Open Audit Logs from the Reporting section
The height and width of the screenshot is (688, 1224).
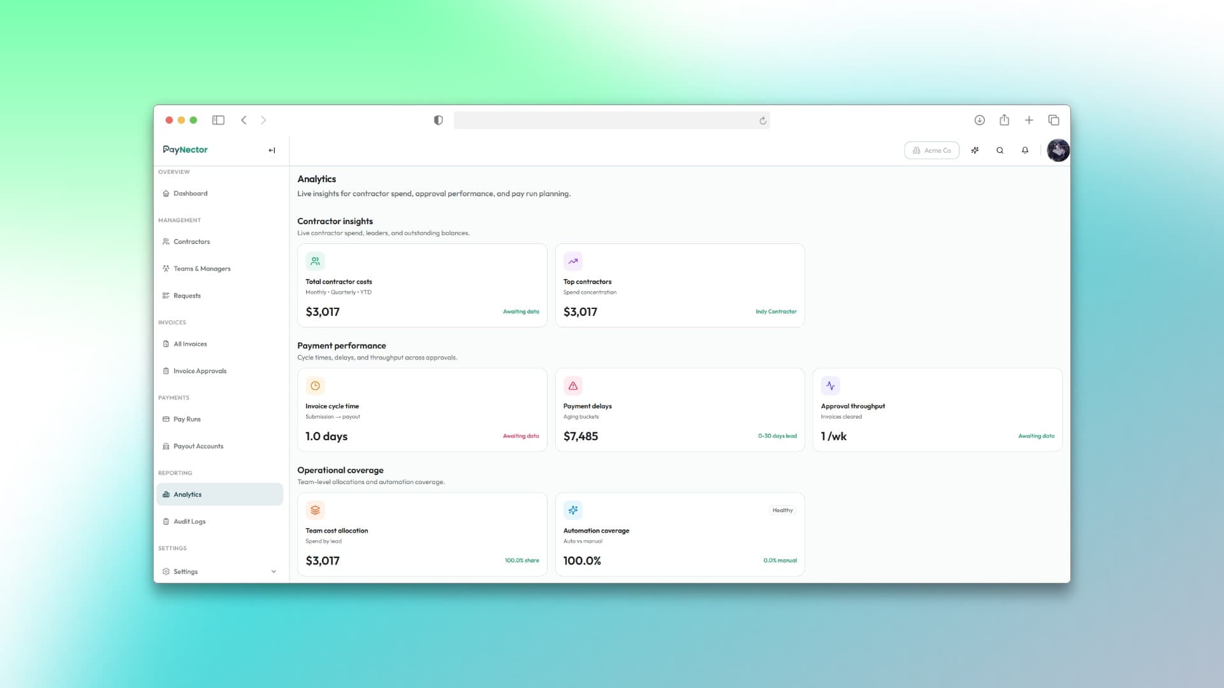pos(189,521)
